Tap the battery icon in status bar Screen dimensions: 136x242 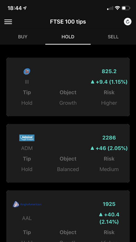tap(126, 8)
